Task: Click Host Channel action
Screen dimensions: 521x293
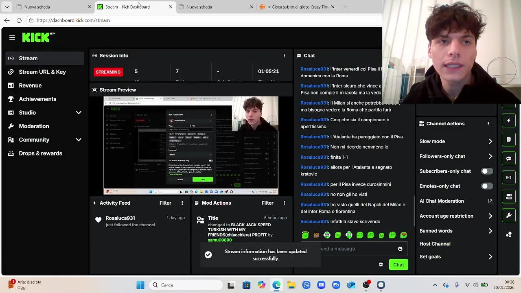Action: [435, 244]
